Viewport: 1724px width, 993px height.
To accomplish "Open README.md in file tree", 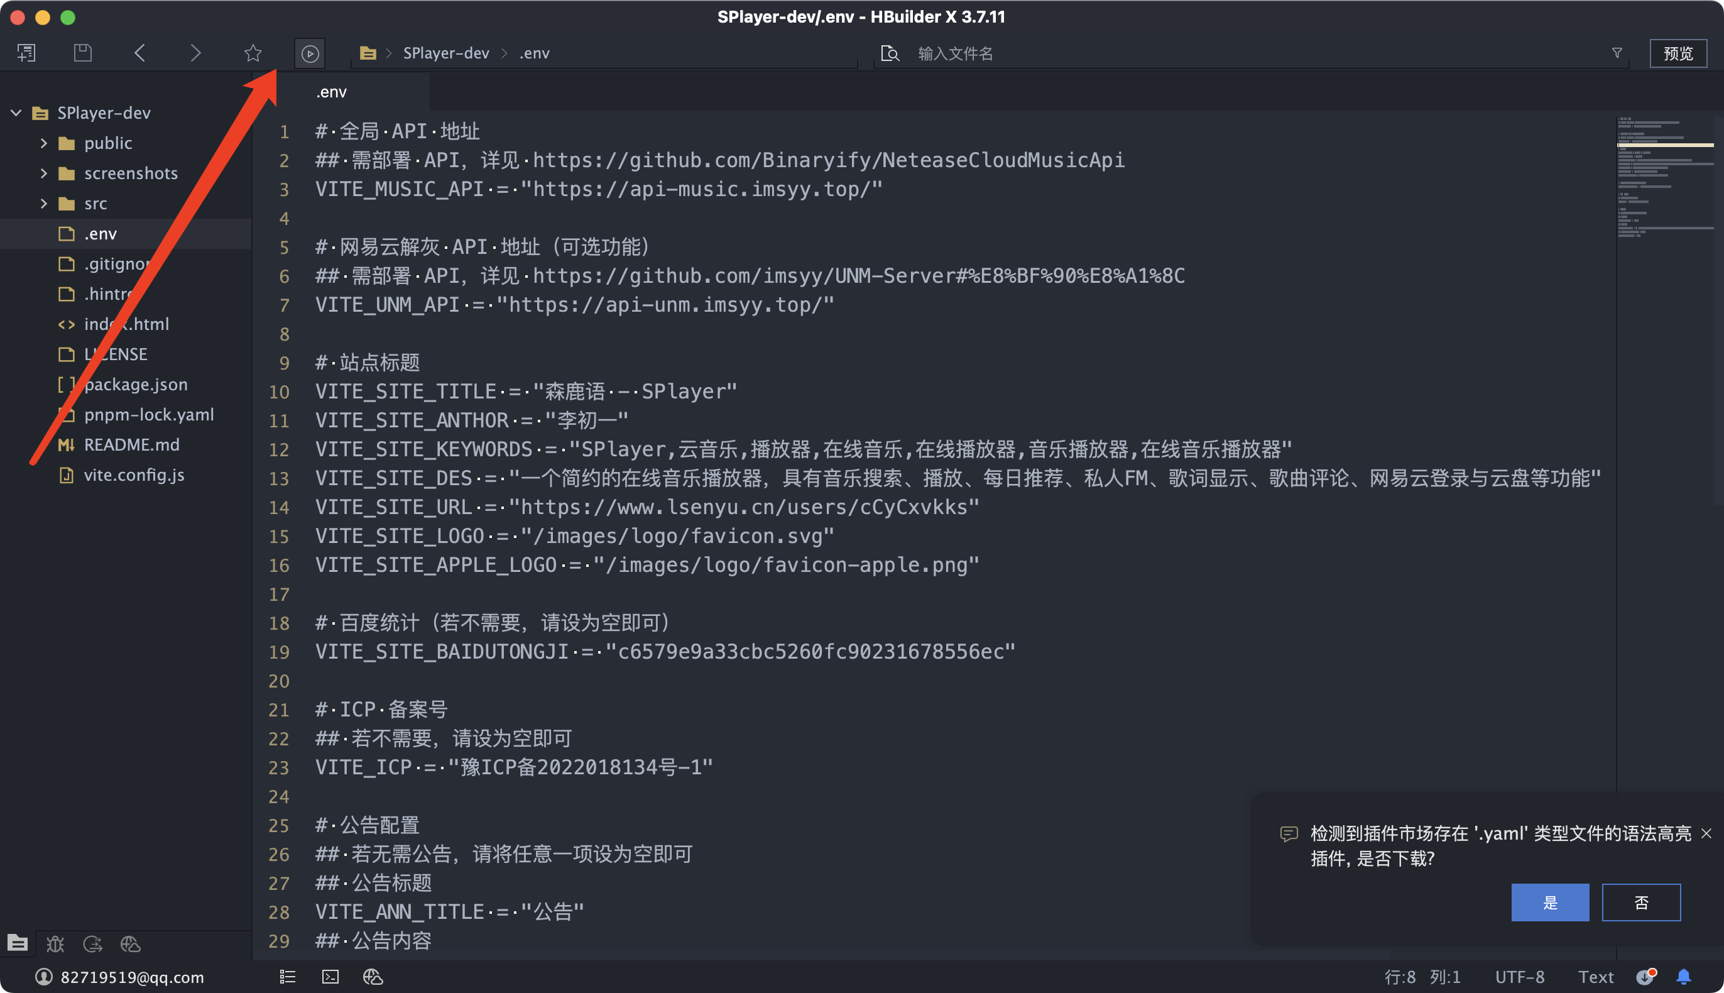I will point(131,445).
